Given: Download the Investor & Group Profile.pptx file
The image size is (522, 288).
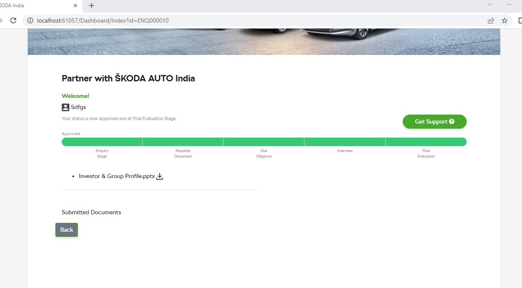Looking at the screenshot, I should coord(160,176).
